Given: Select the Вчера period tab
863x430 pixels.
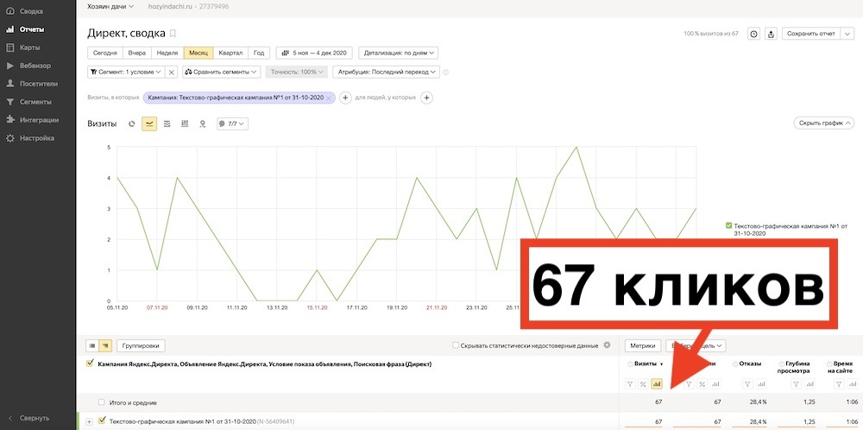Looking at the screenshot, I should [x=137, y=54].
